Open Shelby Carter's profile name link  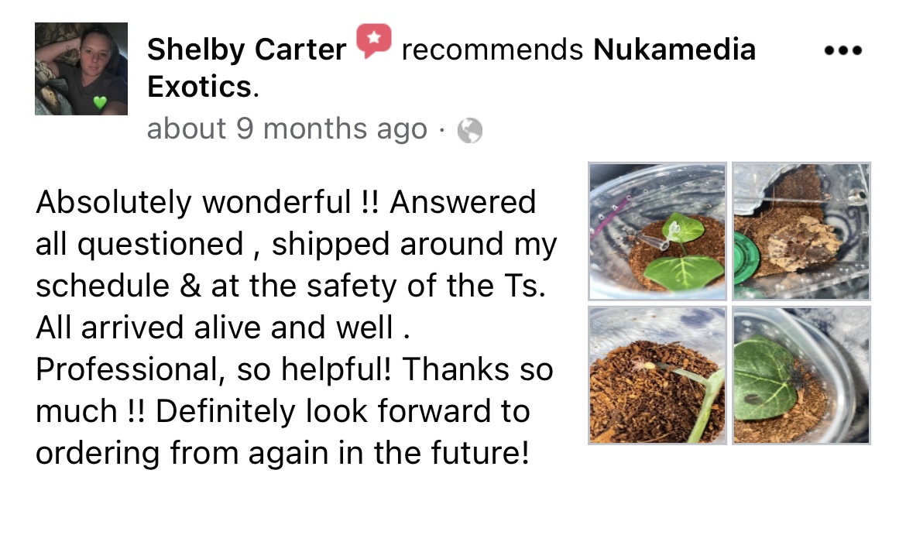coord(247,50)
